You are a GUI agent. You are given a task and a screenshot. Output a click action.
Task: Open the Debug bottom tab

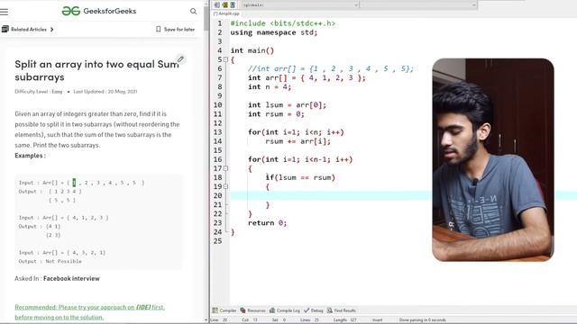pyautogui.click(x=313, y=310)
